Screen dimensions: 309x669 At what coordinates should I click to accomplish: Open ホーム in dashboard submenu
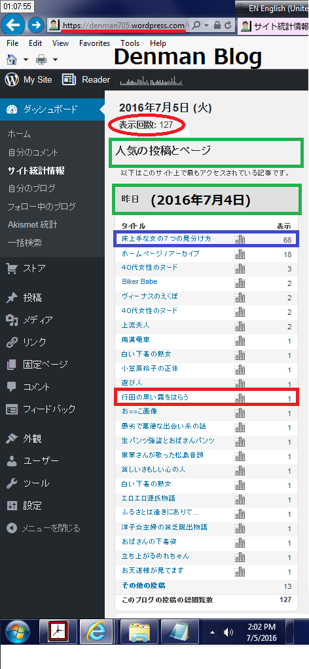[x=19, y=134]
